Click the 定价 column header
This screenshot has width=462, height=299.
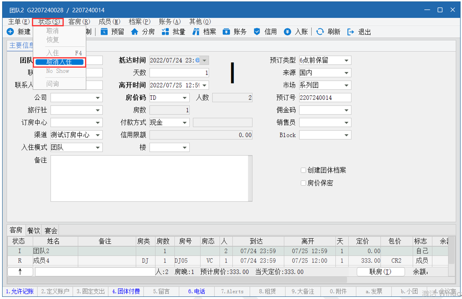[x=364, y=242]
